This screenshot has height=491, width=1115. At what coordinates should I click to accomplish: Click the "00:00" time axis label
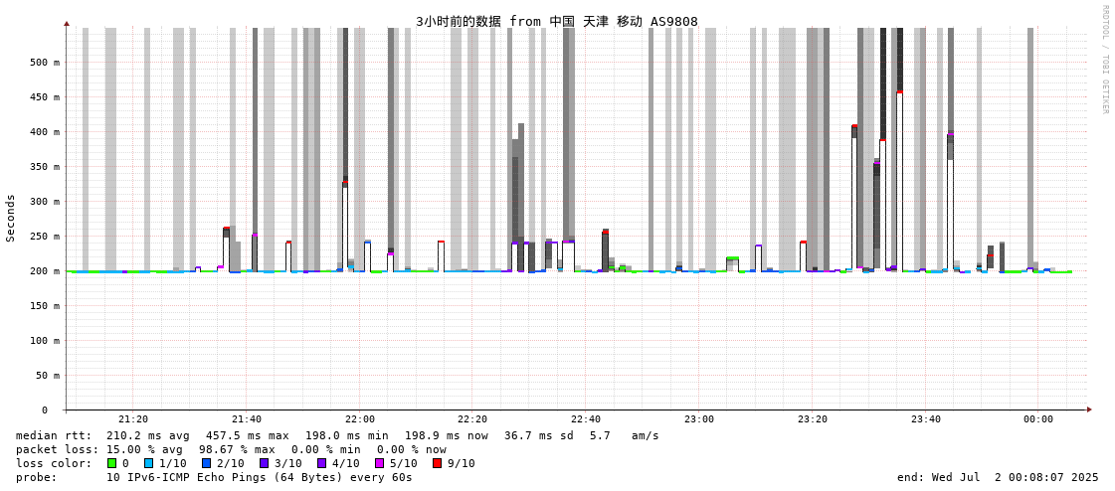tap(1038, 420)
